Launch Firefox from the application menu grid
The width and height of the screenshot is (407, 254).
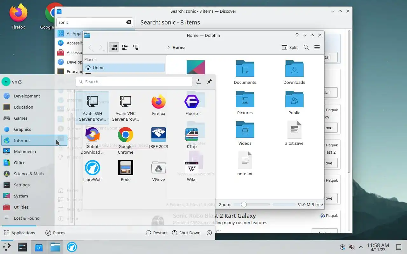tap(159, 105)
